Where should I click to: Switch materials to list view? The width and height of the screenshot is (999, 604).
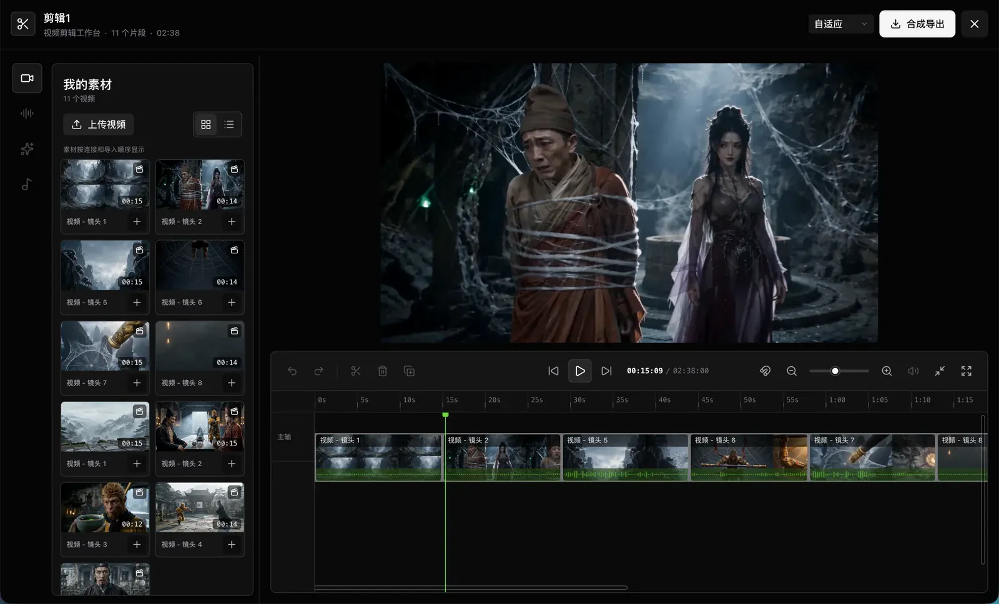click(229, 125)
